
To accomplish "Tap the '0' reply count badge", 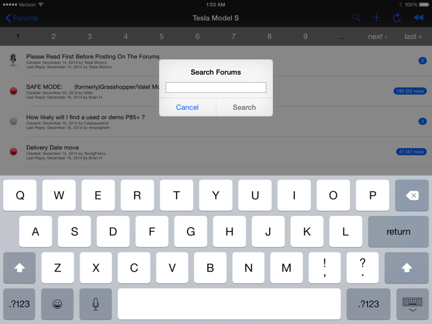I will point(422,60).
